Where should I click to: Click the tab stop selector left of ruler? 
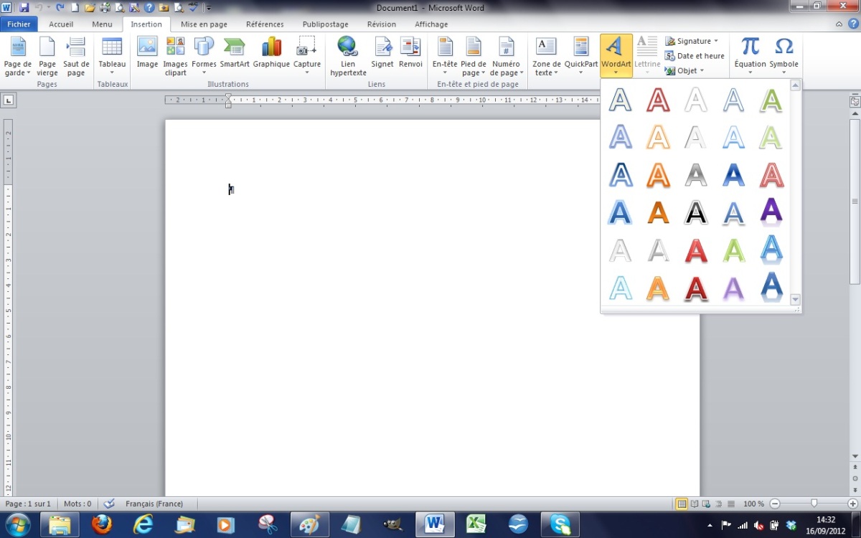[9, 100]
